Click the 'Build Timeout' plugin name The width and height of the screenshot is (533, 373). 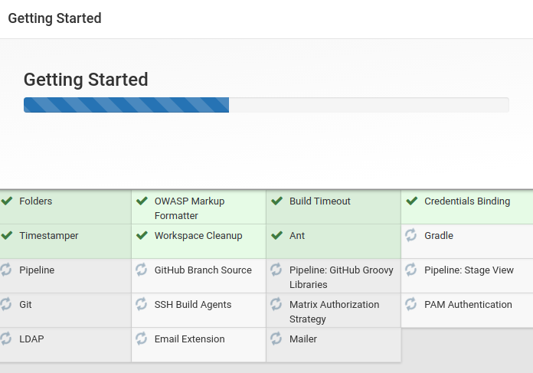(320, 201)
